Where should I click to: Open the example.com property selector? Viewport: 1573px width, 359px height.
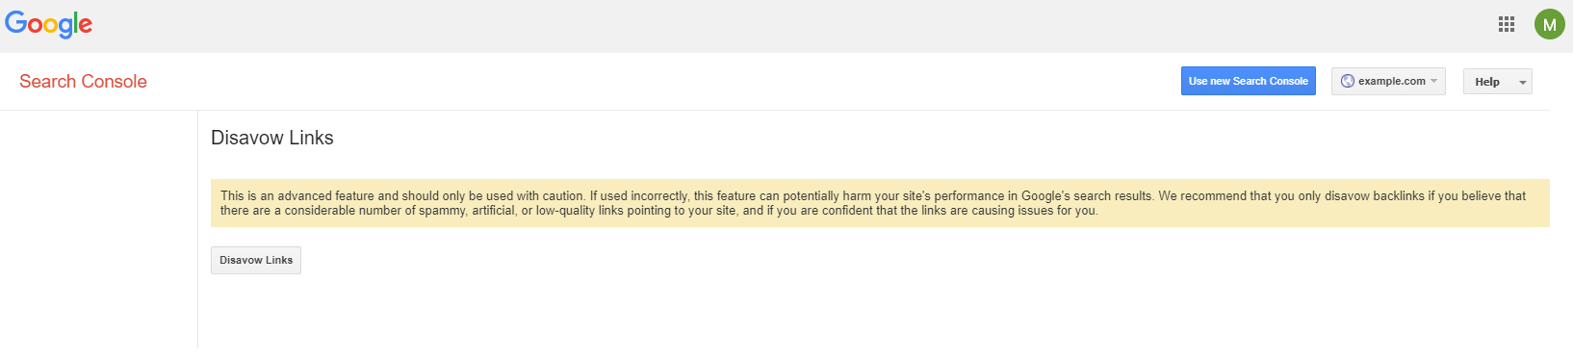(x=1388, y=81)
